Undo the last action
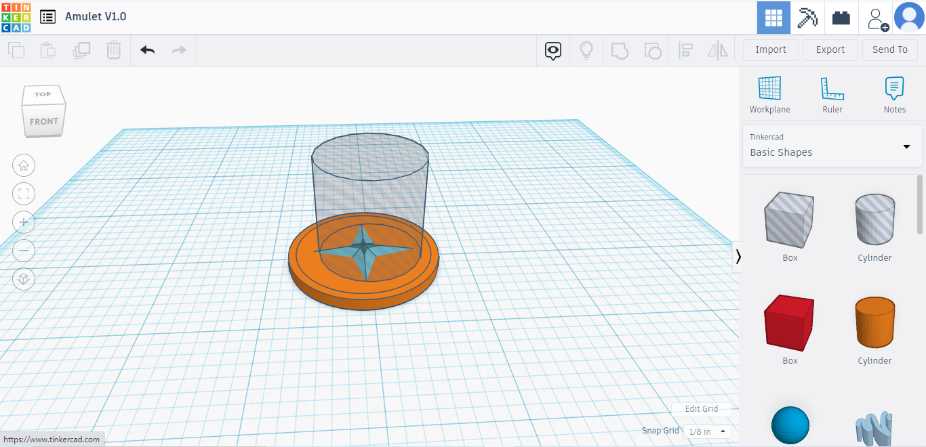The image size is (926, 447). tap(147, 50)
